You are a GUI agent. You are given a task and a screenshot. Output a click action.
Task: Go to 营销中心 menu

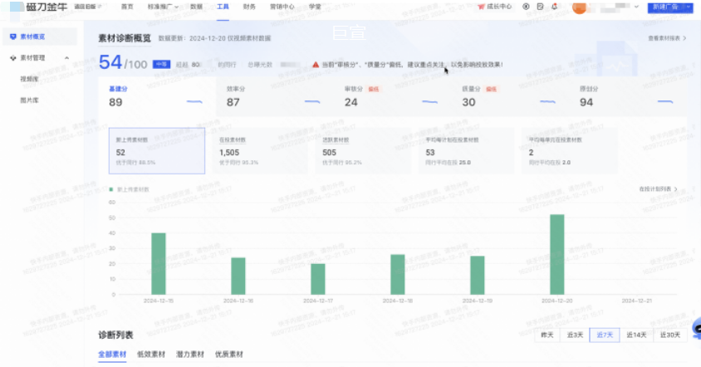click(x=282, y=7)
